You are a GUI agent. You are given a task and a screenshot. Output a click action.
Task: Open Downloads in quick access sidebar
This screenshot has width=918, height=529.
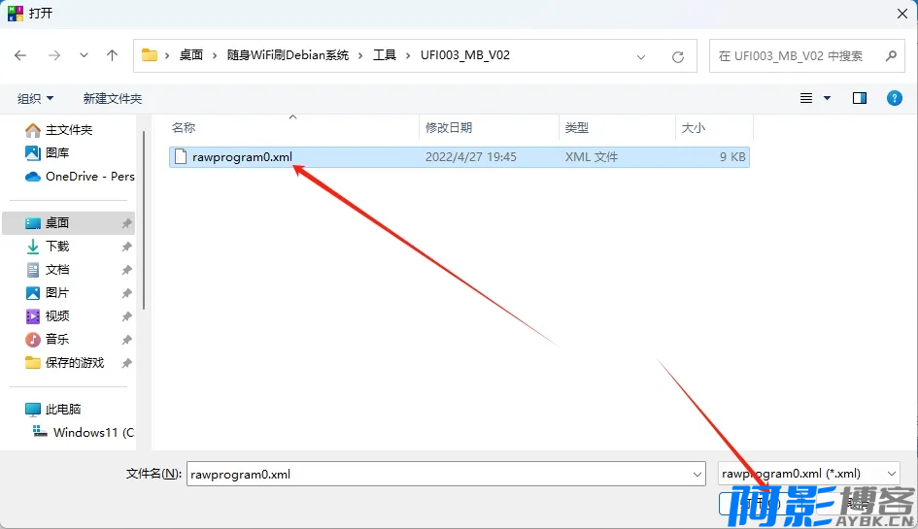coord(57,247)
